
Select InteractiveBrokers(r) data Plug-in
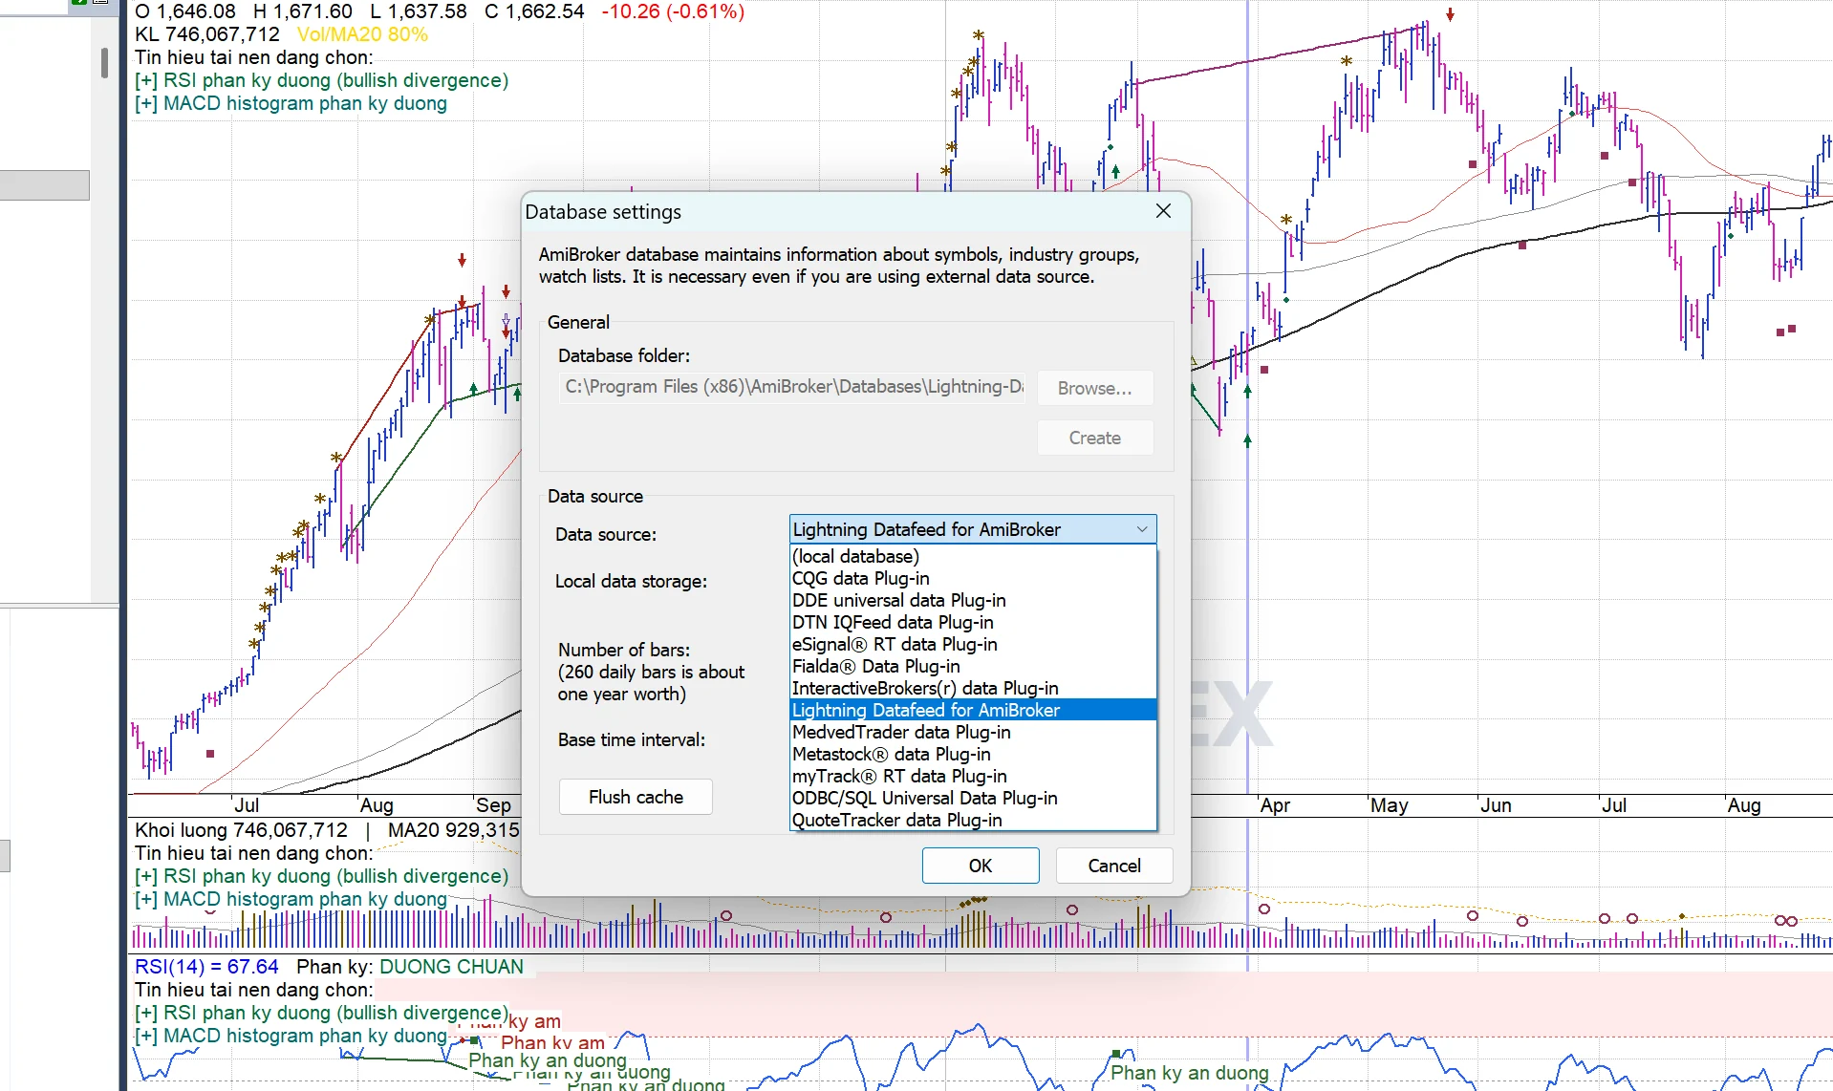[x=973, y=688]
